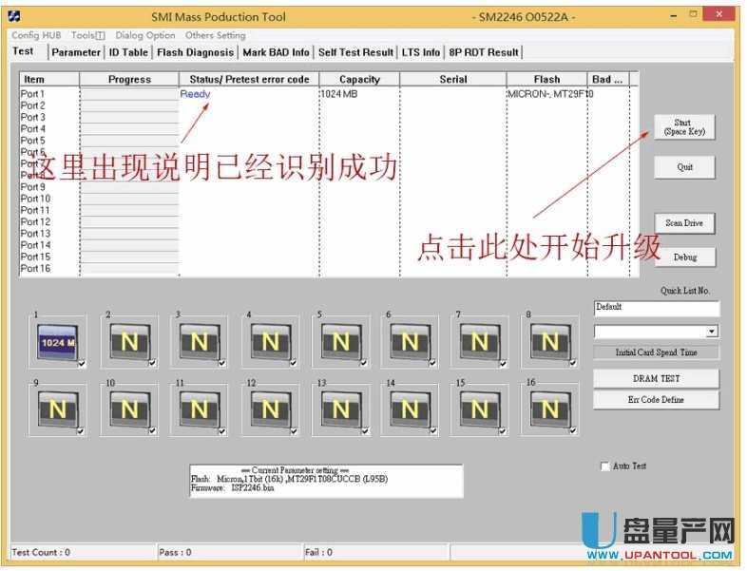747x571 pixels.
Task: Open the Tools menu
Action: click(87, 35)
